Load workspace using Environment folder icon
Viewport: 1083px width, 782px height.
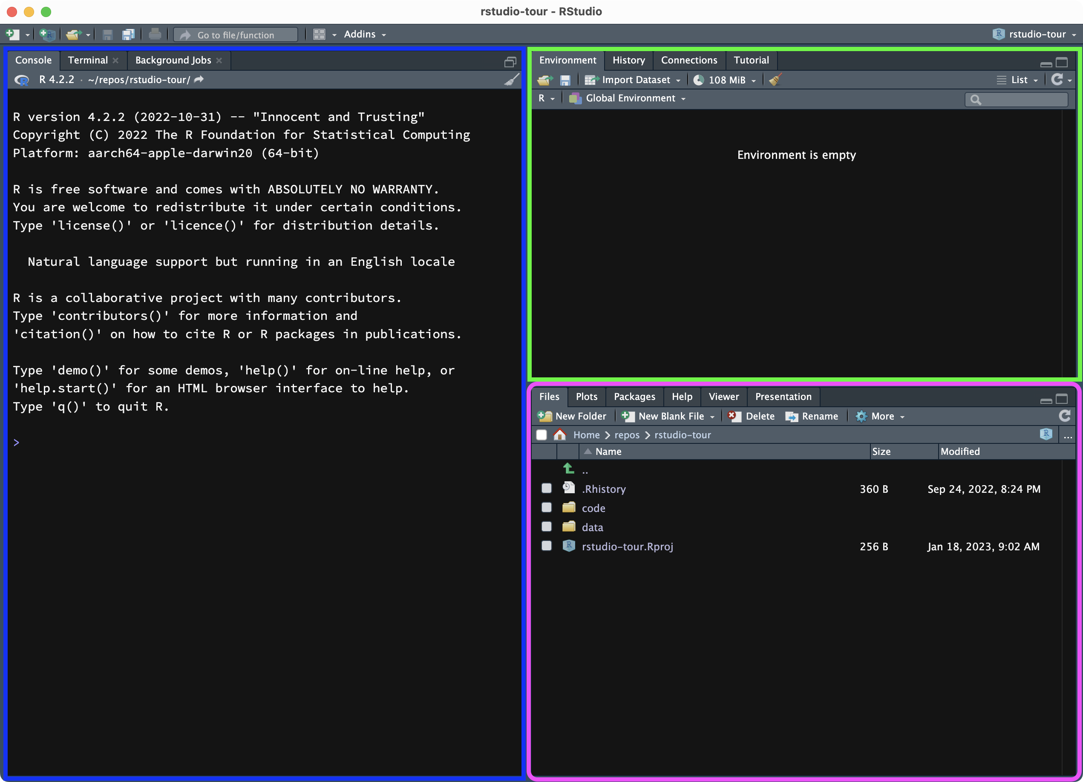(545, 80)
